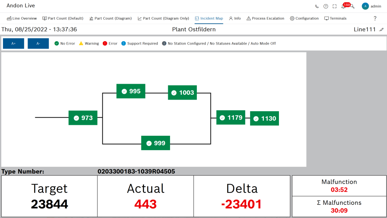Click the A+ button to increase font size

pyautogui.click(x=13, y=43)
